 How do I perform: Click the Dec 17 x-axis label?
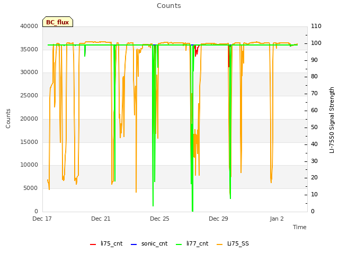tap(42, 219)
